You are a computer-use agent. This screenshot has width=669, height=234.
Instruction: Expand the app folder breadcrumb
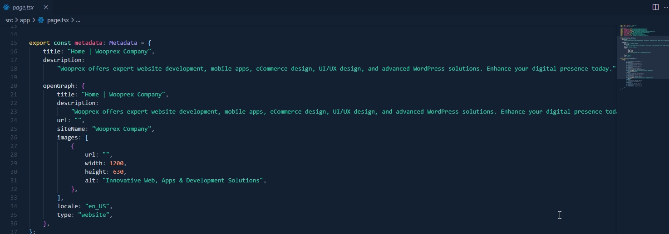click(25, 20)
